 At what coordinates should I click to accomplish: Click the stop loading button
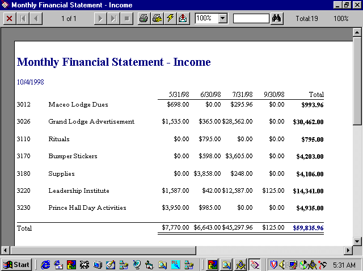pyautogui.click(x=127, y=18)
